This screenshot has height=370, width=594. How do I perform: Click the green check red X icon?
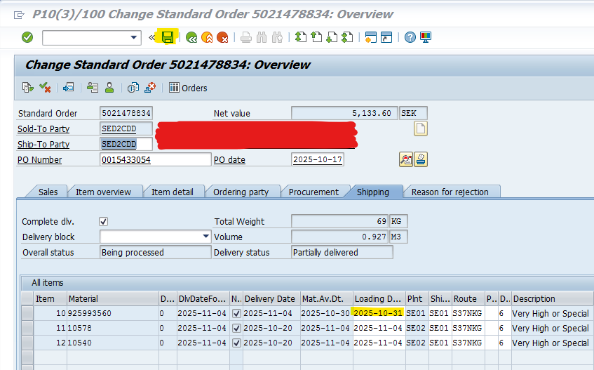click(45, 88)
